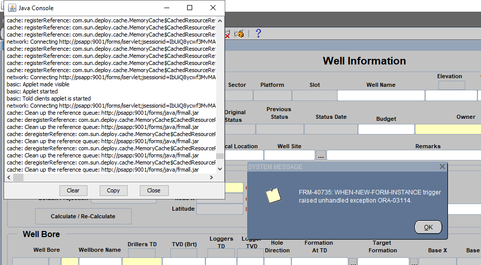This screenshot has height=265, width=481.
Task: Click the yellow Drillers TD field in Well Bore row
Action: [142, 261]
